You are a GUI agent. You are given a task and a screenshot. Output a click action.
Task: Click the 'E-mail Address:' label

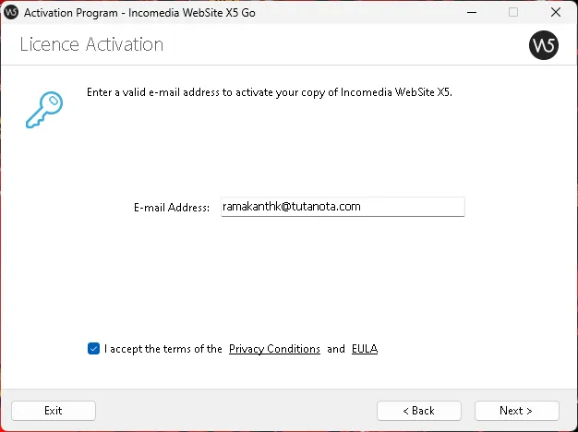(x=173, y=208)
